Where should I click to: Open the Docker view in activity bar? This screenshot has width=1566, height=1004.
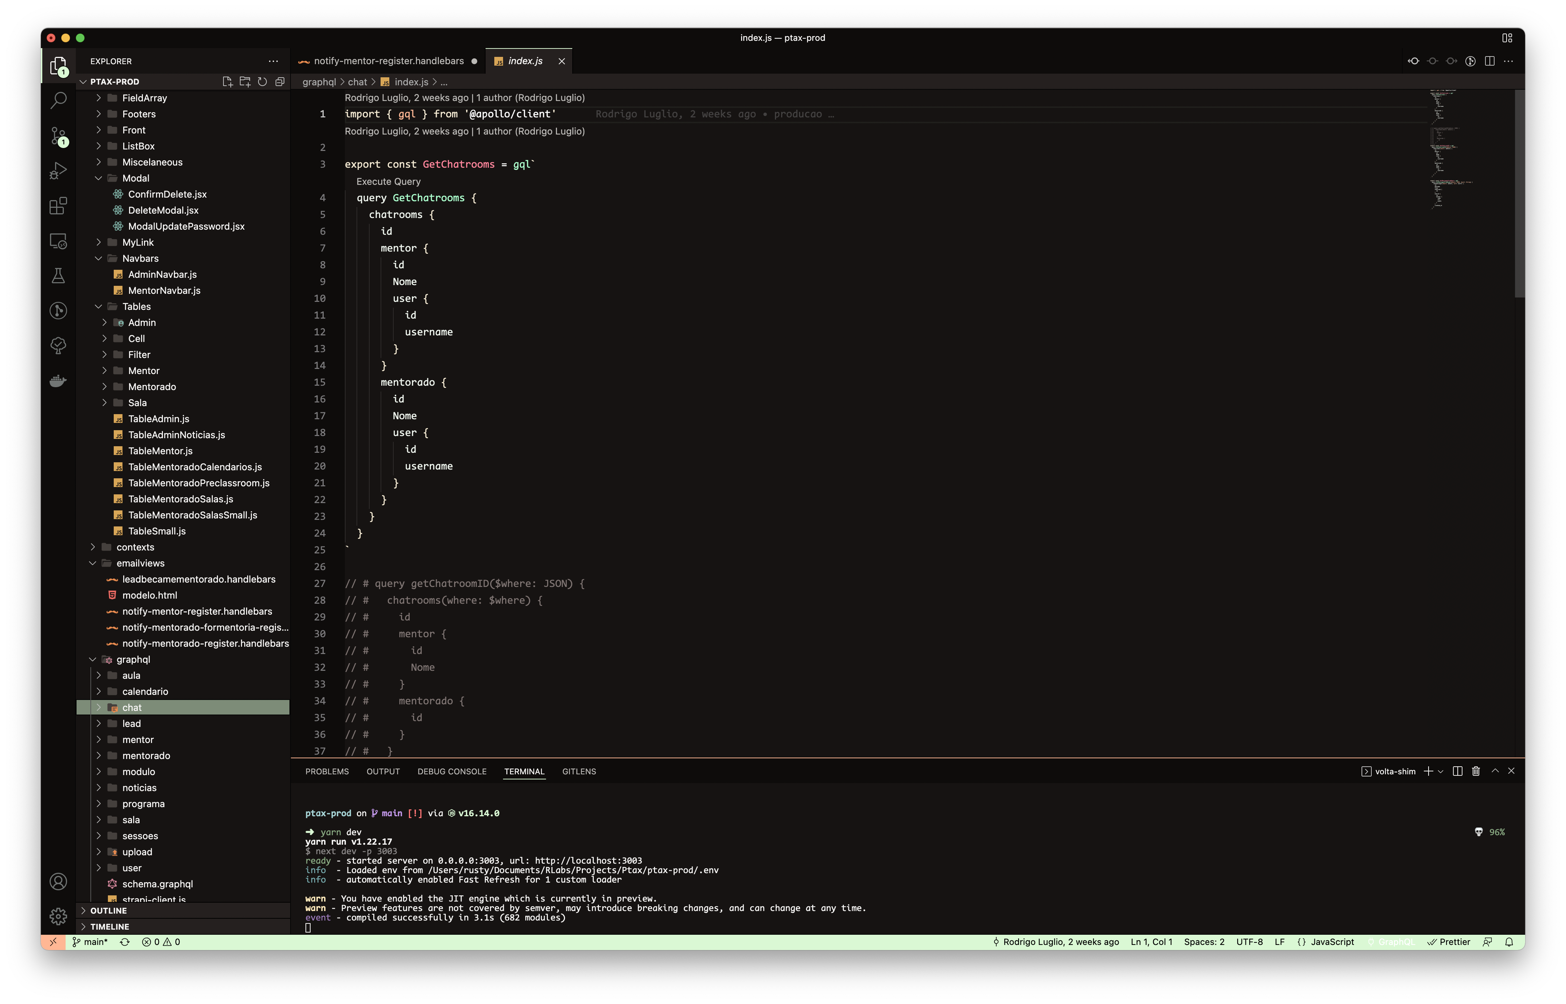(58, 381)
